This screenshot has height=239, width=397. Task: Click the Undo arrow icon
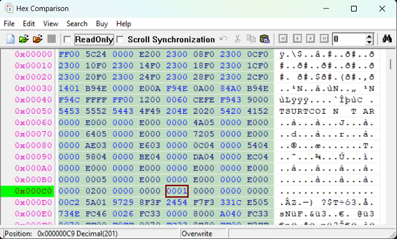tap(223, 39)
